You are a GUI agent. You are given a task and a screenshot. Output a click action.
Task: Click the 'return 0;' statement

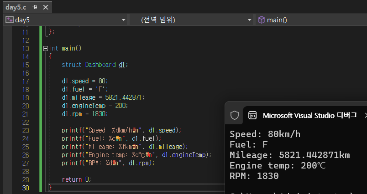pyautogui.click(x=76, y=179)
